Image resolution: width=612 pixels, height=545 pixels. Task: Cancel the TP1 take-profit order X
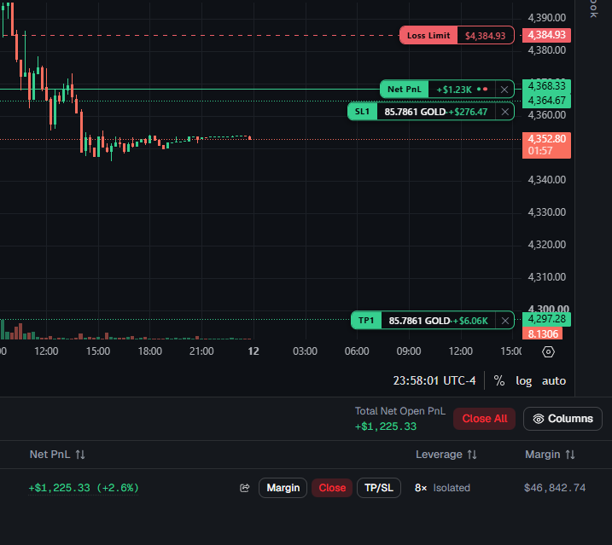[x=505, y=321]
